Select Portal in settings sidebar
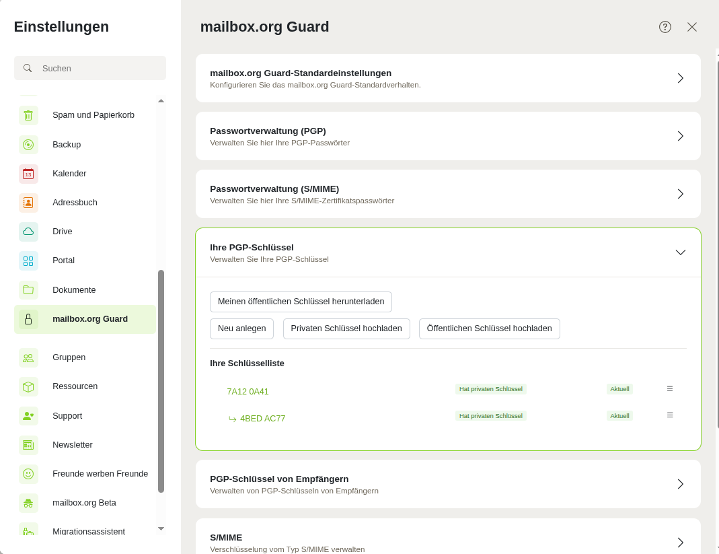This screenshot has height=554, width=719. coord(85,261)
